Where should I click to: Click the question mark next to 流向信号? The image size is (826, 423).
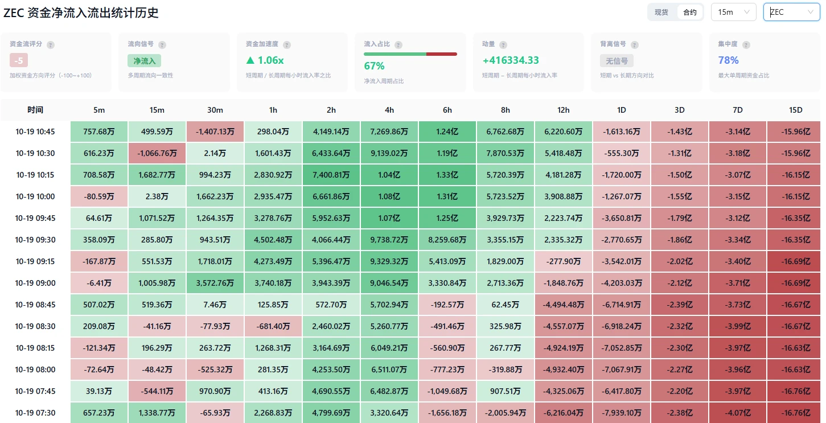[x=162, y=44]
